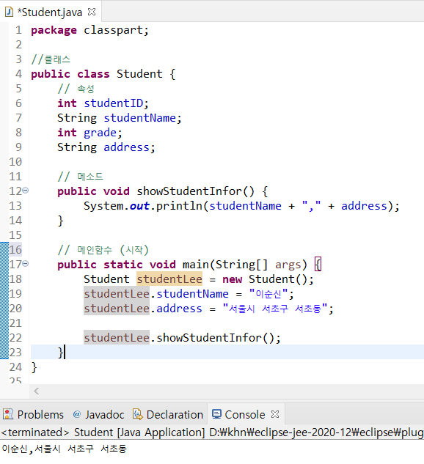Click the horizontal scrollbar left arrow
424x464 pixels.
coord(37,391)
